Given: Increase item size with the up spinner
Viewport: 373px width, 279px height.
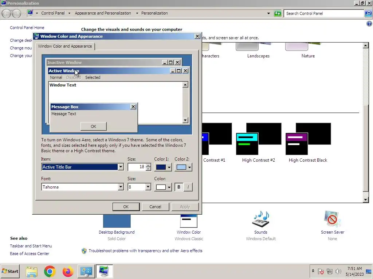Looking at the screenshot, I should [148, 165].
